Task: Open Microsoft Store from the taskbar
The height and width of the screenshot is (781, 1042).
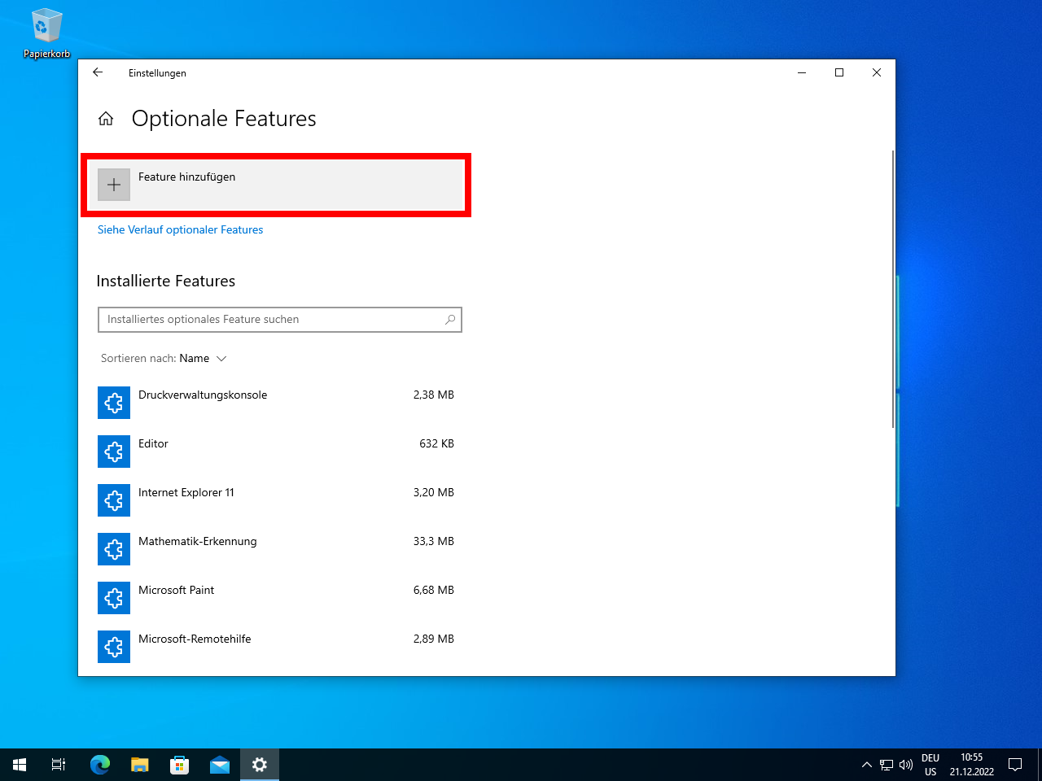Action: click(179, 765)
